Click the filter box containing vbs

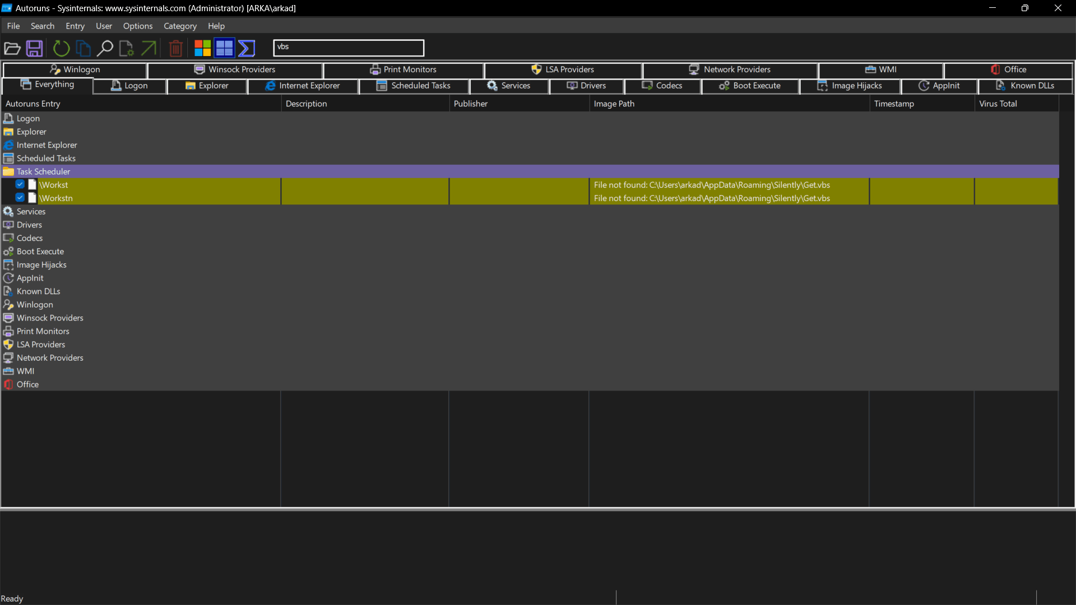point(349,48)
